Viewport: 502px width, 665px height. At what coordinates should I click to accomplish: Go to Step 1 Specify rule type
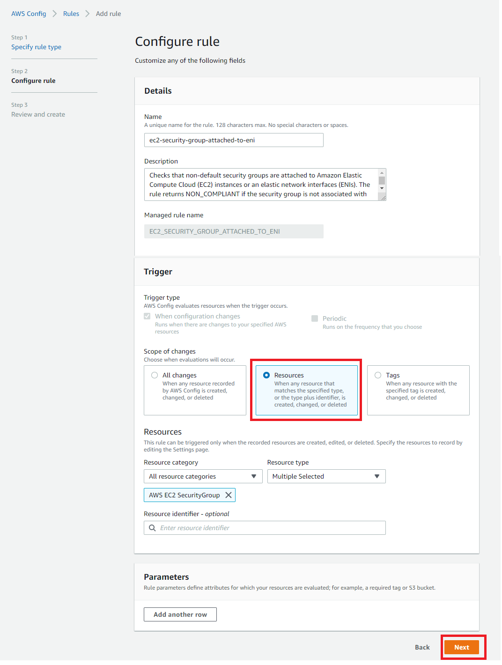[36, 47]
